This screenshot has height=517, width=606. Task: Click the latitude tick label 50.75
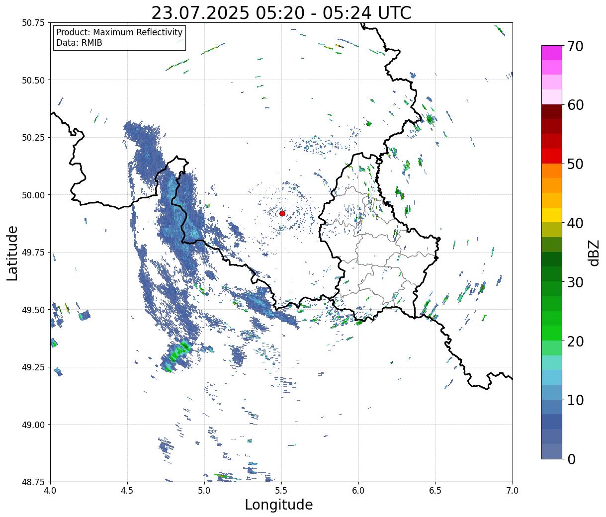pyautogui.click(x=33, y=23)
